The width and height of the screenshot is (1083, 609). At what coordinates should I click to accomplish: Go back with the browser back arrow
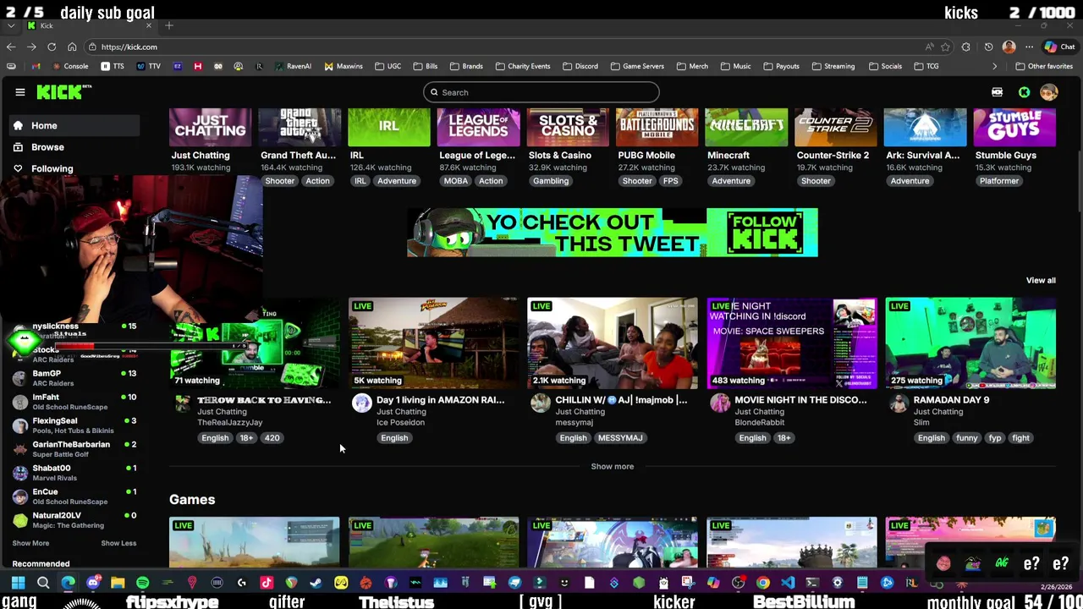[11, 47]
